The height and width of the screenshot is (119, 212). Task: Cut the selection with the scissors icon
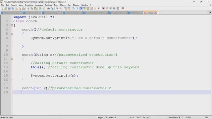pyautogui.click(x=28, y=8)
